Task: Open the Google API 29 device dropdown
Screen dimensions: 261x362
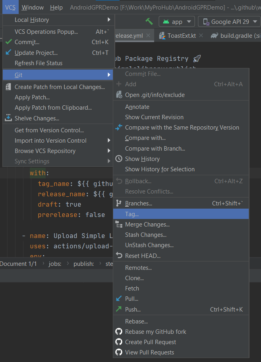Action: [230, 22]
